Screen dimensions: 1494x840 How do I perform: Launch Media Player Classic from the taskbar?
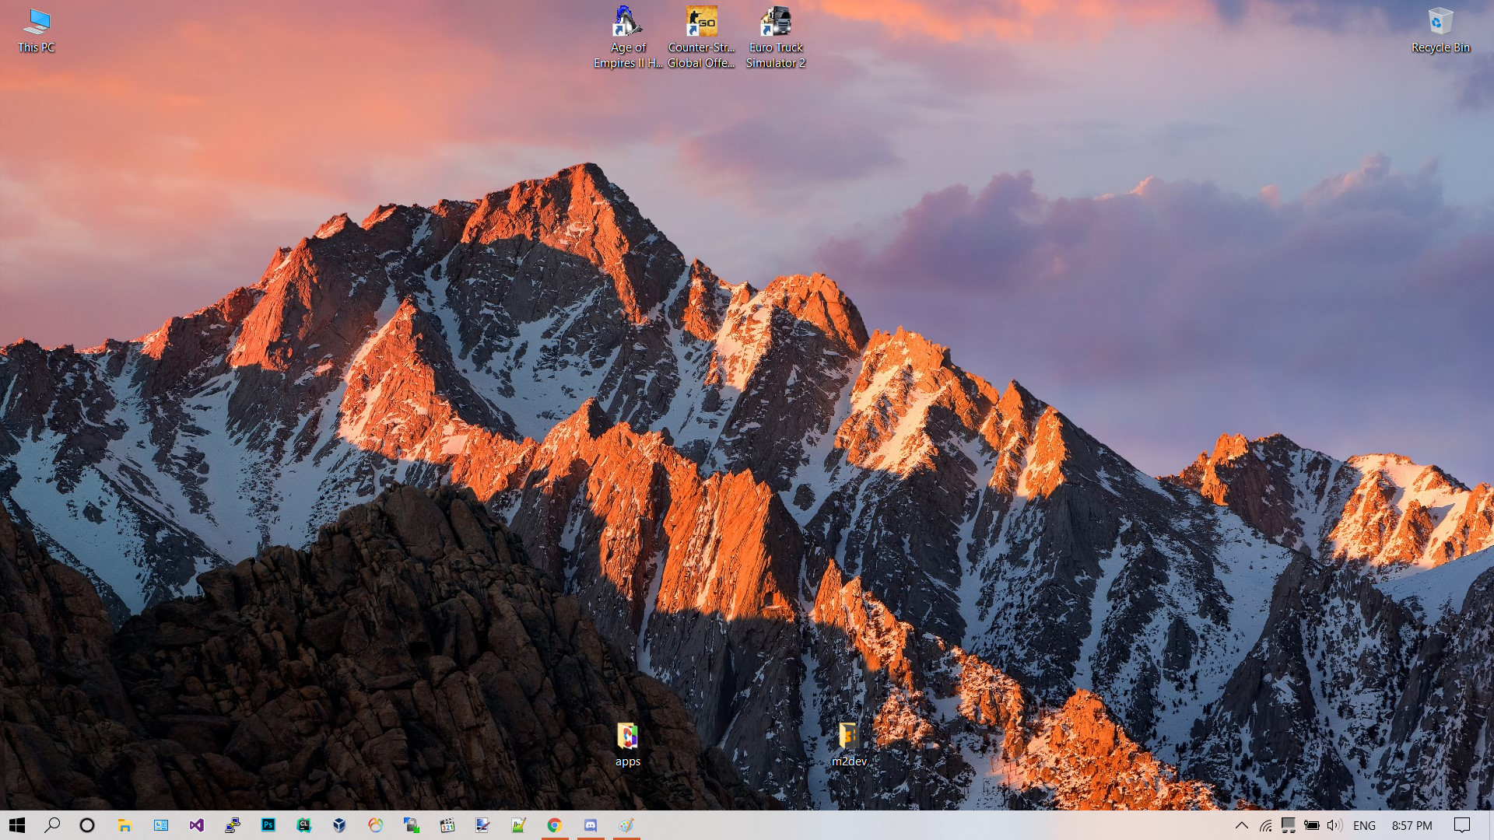click(447, 825)
